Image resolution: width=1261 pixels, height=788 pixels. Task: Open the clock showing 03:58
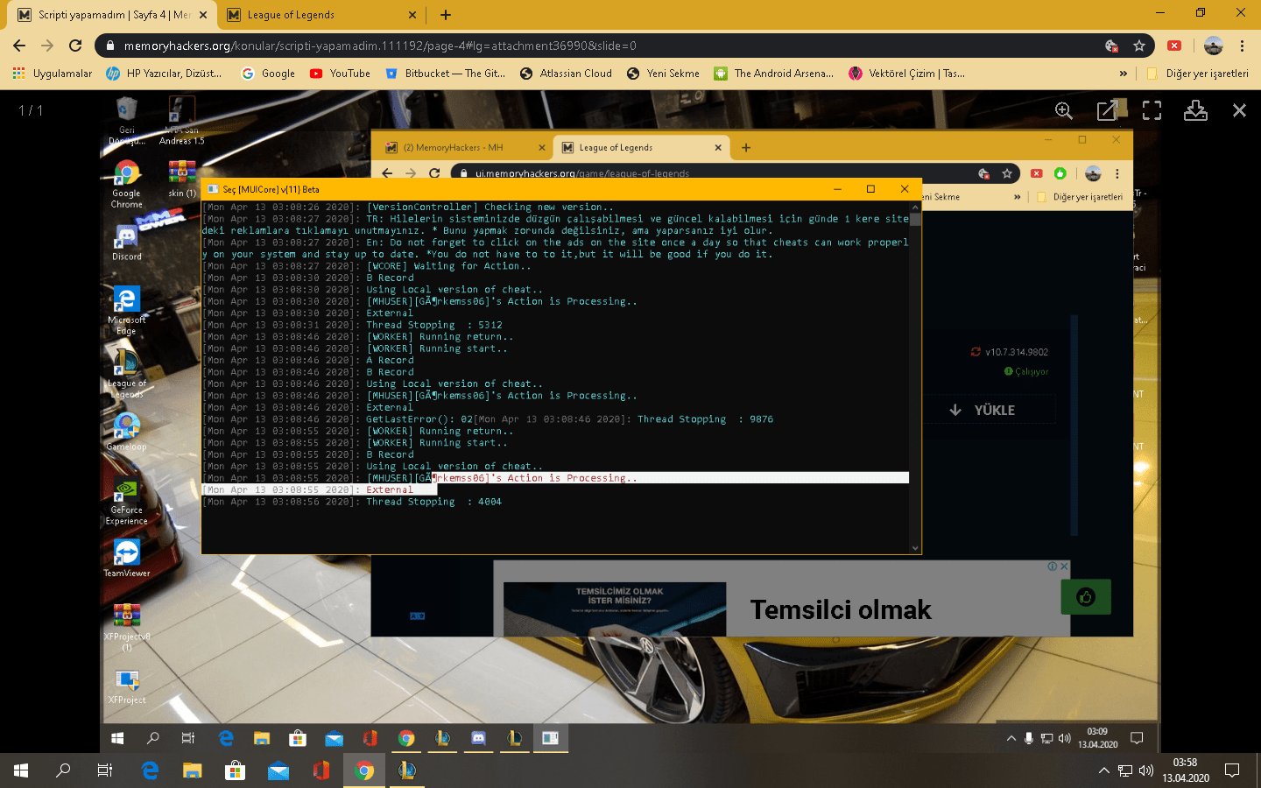(x=1186, y=770)
